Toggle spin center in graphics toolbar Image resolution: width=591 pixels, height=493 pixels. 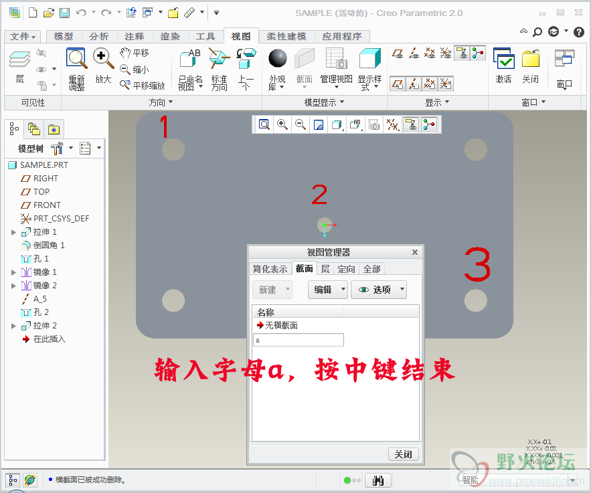[x=429, y=124]
